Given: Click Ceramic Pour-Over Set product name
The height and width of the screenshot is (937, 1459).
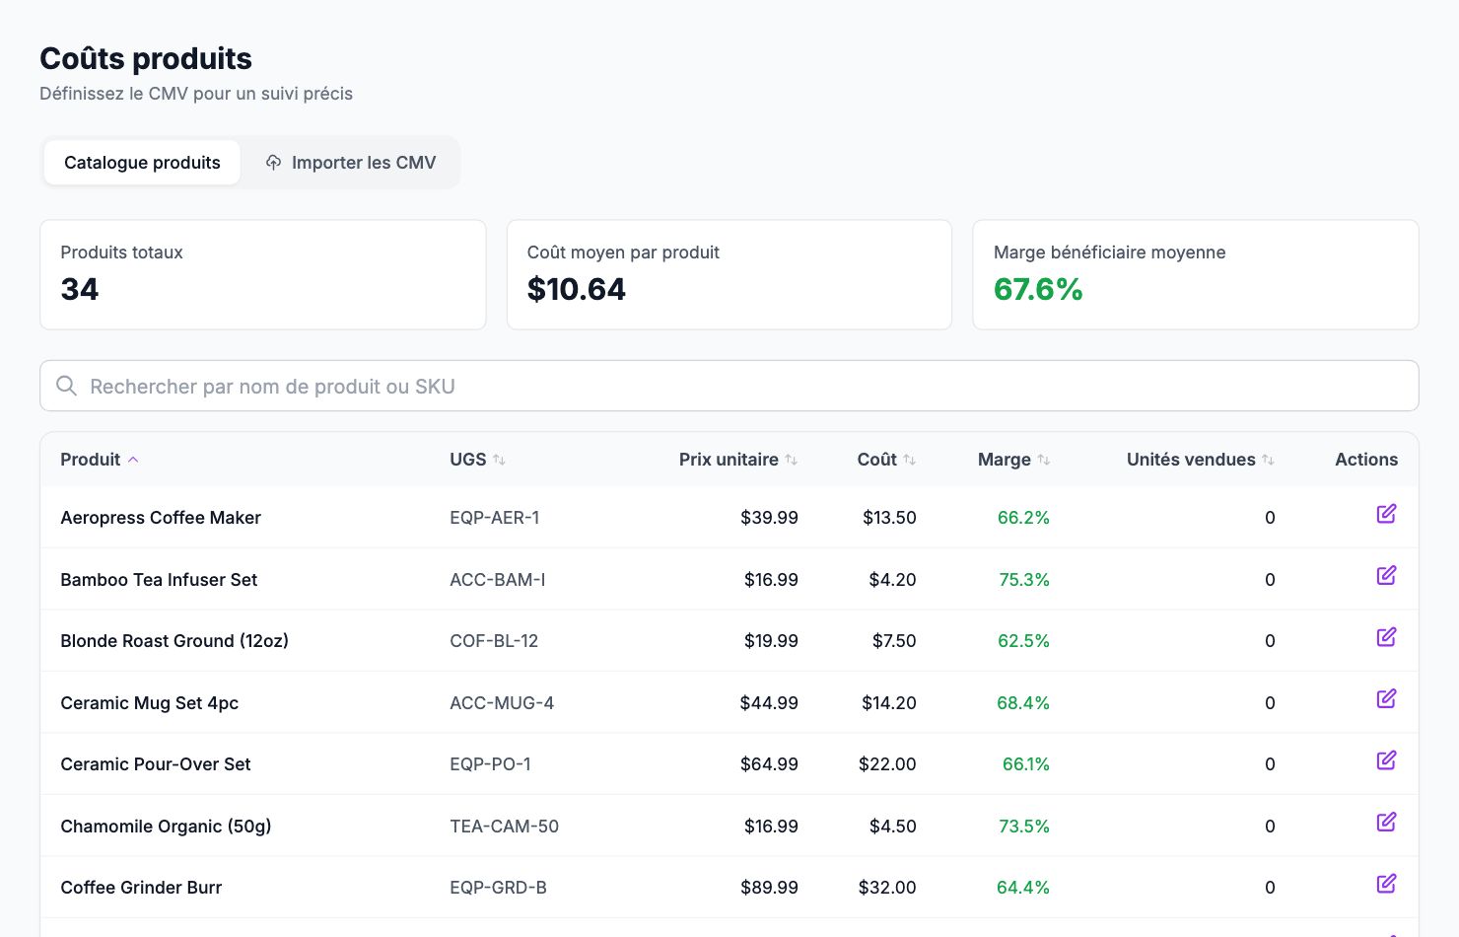Looking at the screenshot, I should pos(156,764).
